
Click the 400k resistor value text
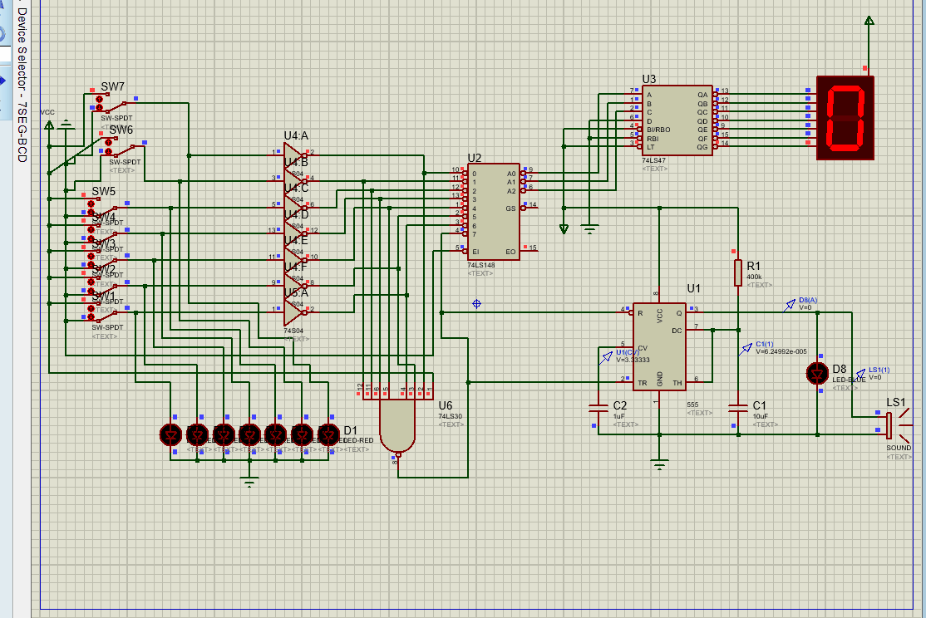tap(754, 277)
